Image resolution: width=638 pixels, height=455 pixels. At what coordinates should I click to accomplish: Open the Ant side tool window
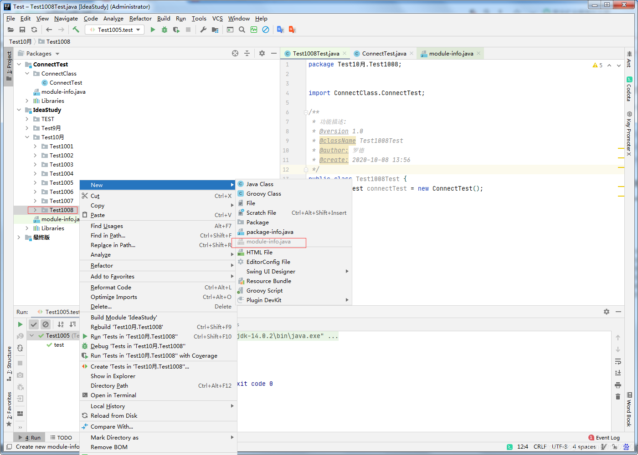[x=629, y=59]
